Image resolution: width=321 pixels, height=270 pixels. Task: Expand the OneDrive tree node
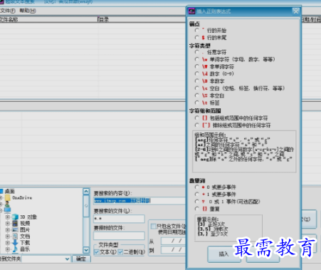(1, 197)
